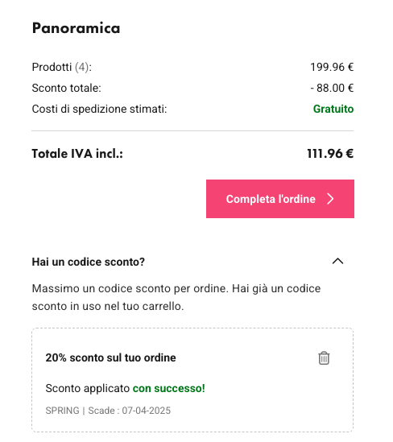Remove the SPRING coupon with the trash icon
The width and height of the screenshot is (393, 442).
pyautogui.click(x=324, y=358)
